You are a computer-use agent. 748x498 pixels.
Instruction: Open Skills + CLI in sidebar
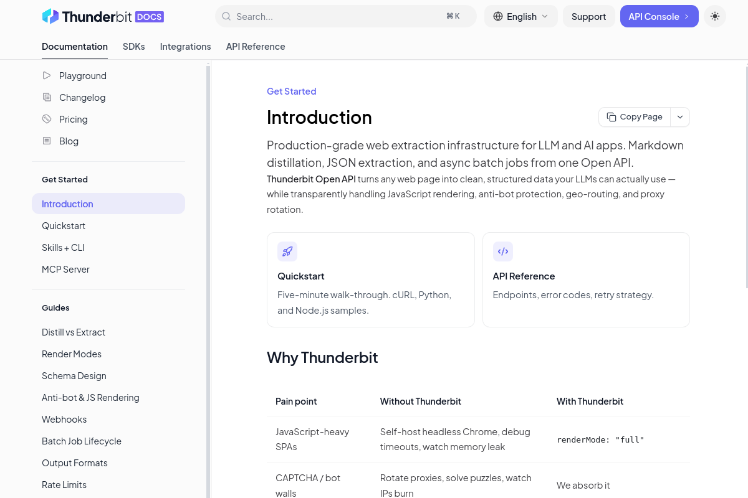pos(108,247)
